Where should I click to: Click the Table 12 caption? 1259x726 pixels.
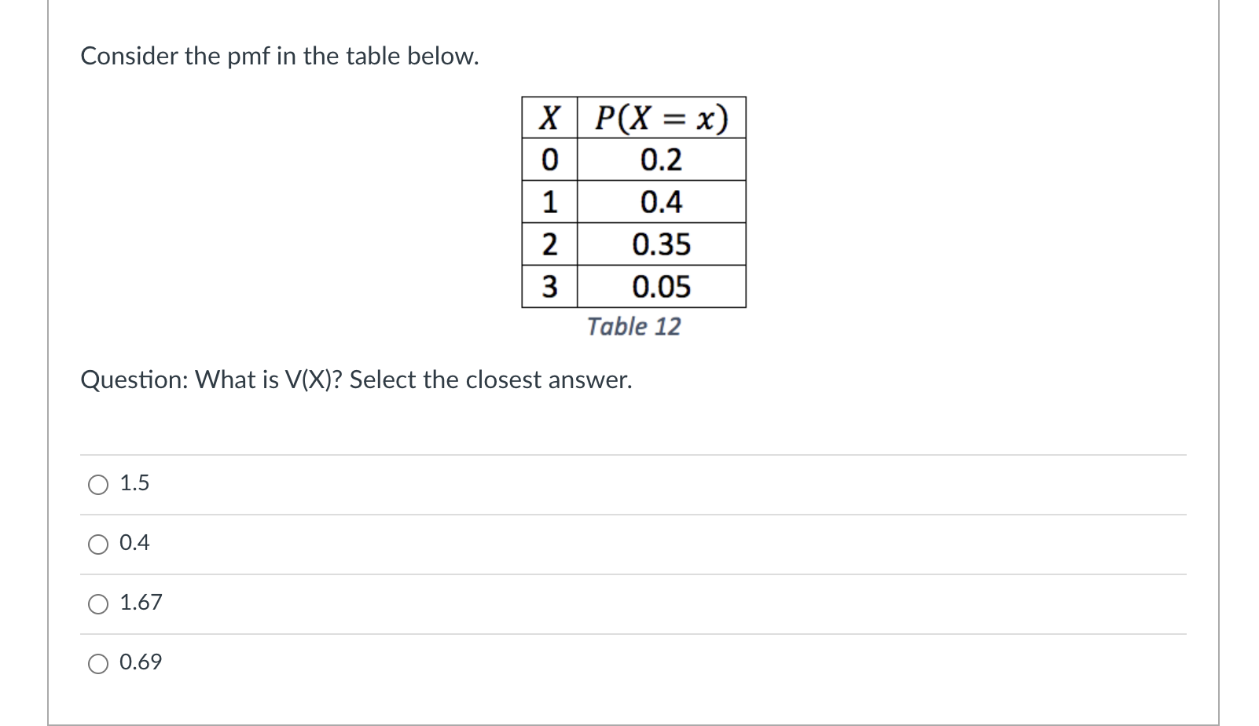point(633,326)
